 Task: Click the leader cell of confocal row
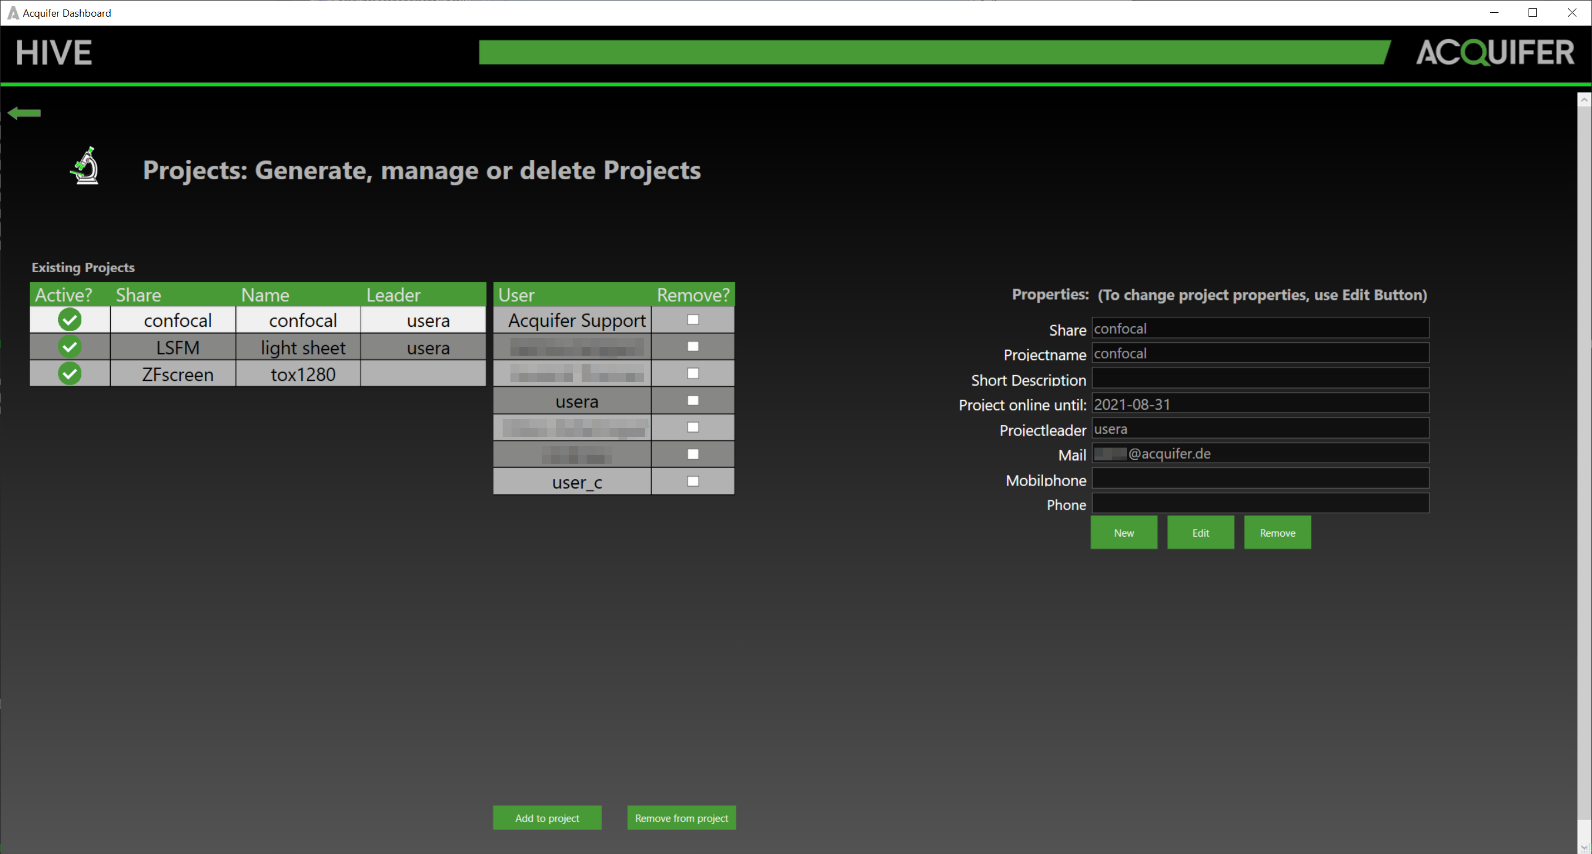tap(424, 320)
